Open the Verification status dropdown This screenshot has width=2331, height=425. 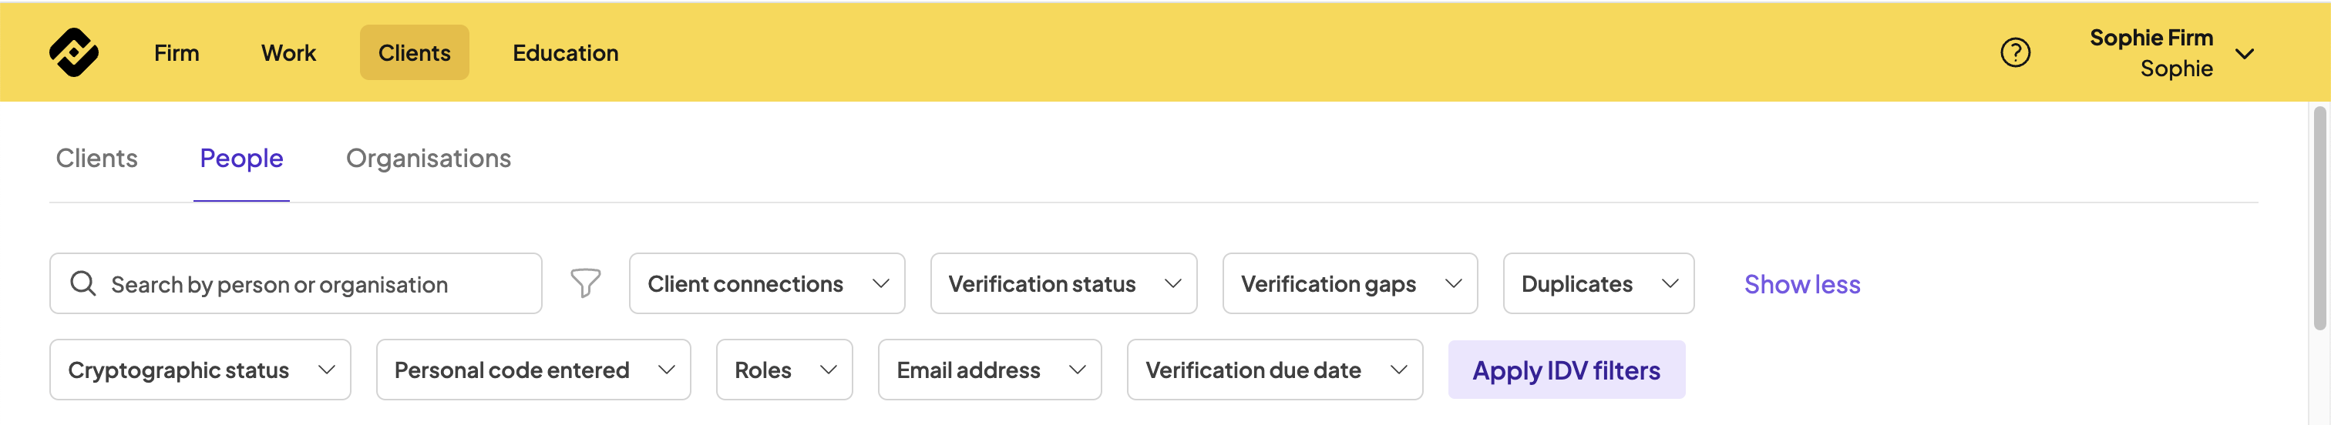coord(1063,284)
